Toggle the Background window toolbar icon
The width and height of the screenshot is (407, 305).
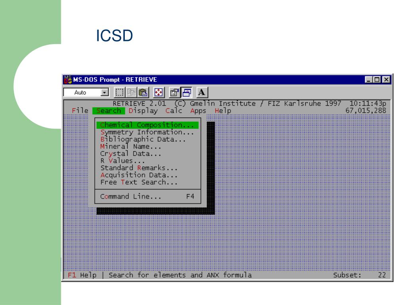[x=187, y=92]
